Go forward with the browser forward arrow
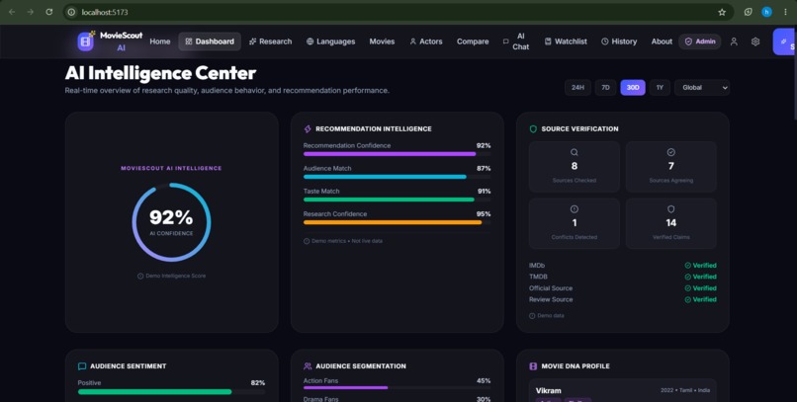This screenshot has width=797, height=402. pos(31,12)
